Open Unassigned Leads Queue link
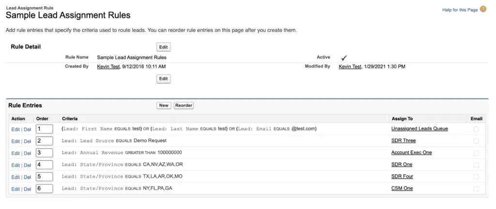Screen dimensions: 496x209 pyautogui.click(x=419, y=128)
